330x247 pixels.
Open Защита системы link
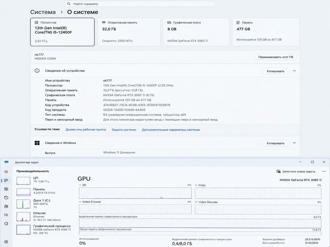(124, 129)
